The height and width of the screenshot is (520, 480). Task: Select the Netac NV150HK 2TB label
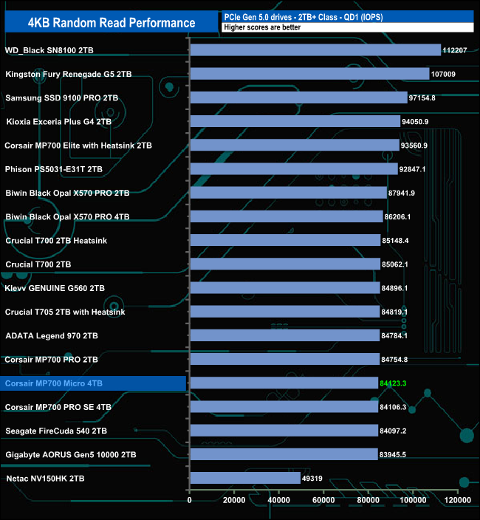[45, 479]
